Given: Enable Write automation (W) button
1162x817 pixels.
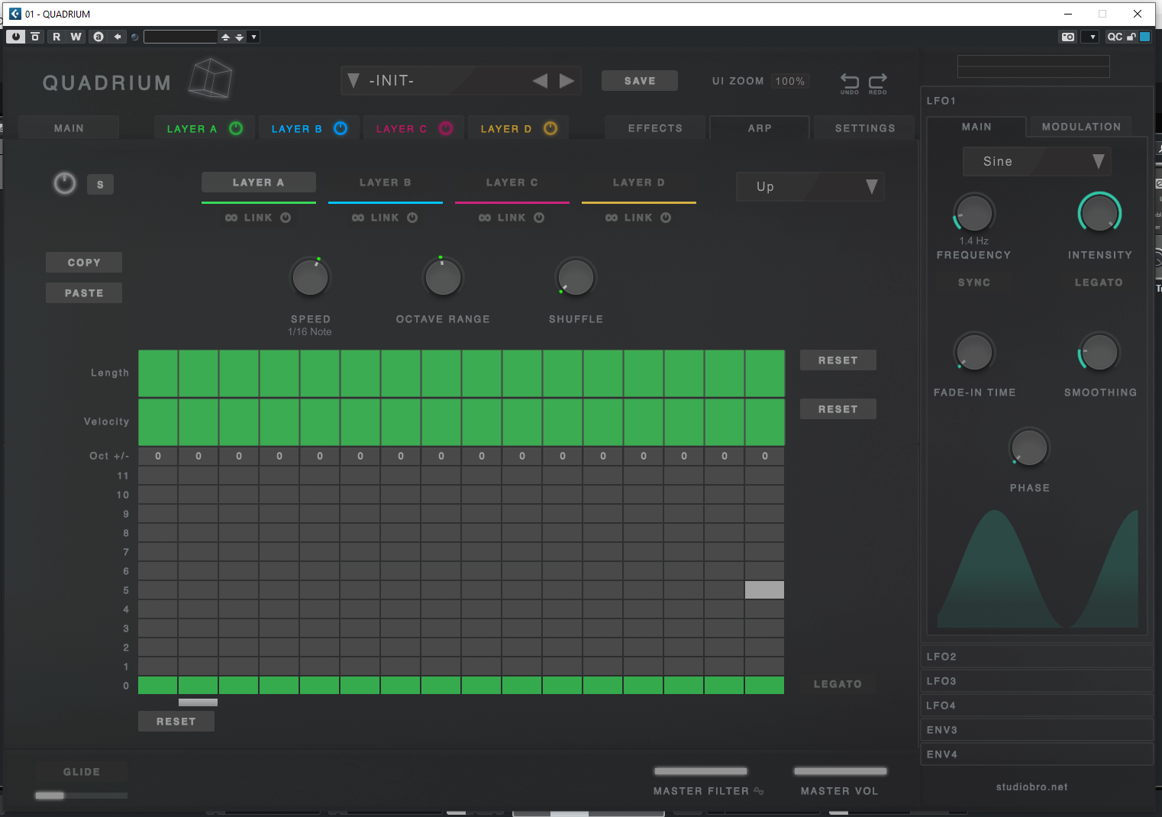Looking at the screenshot, I should [x=76, y=37].
